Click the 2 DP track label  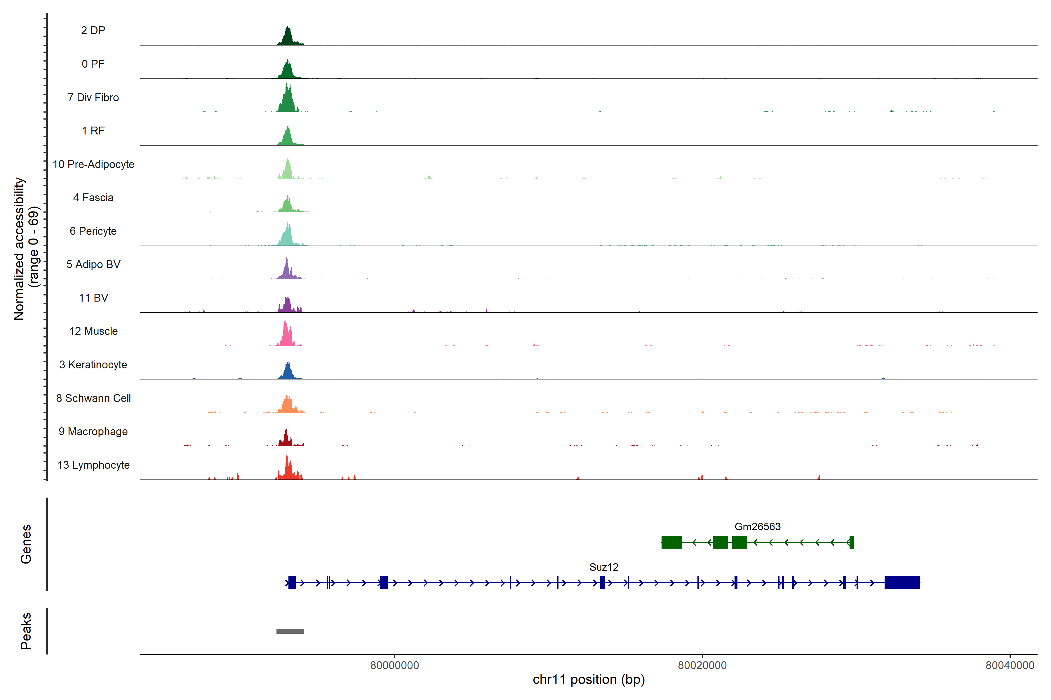93,30
